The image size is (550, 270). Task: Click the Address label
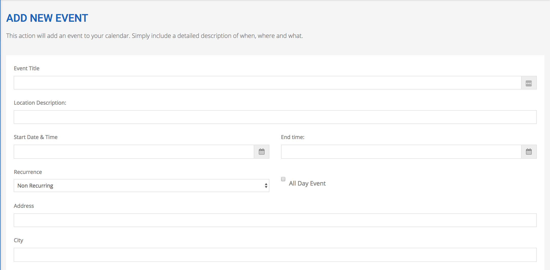[x=24, y=206]
